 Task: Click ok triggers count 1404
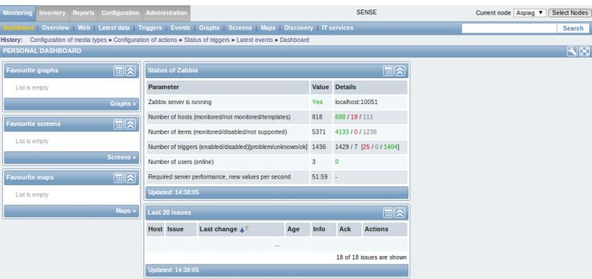click(391, 147)
